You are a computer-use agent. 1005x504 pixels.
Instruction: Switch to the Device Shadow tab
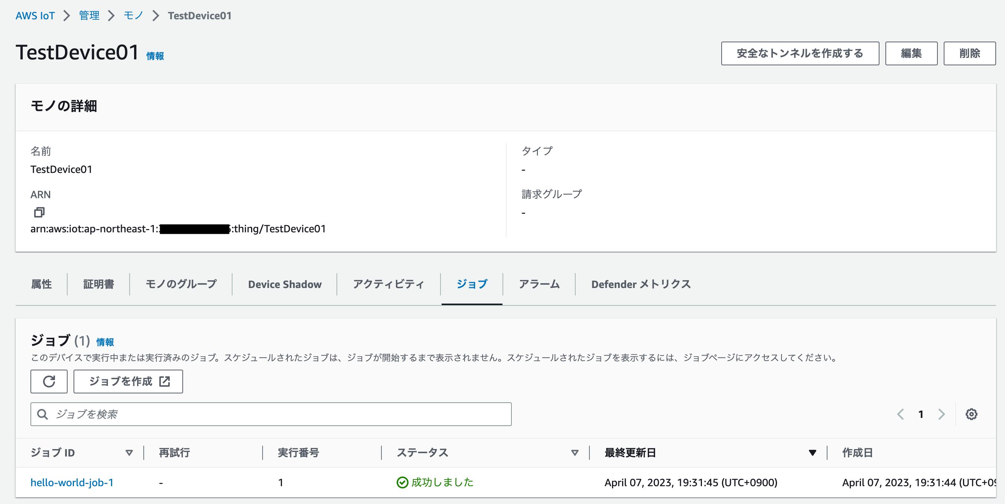(284, 284)
